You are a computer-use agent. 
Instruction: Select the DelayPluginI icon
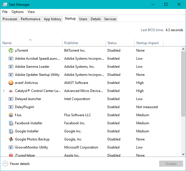[x=11, y=107]
